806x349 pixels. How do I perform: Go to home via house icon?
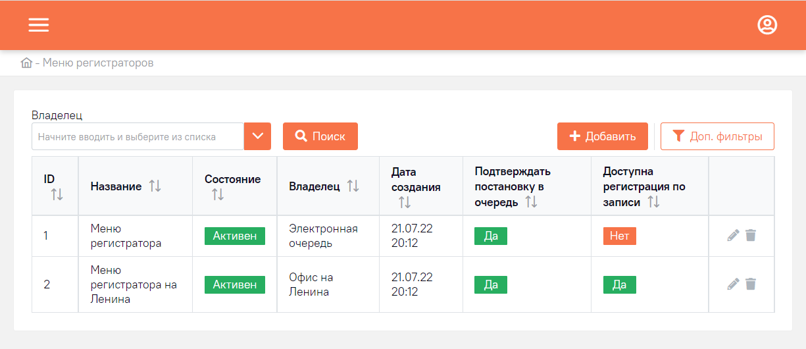pyautogui.click(x=27, y=63)
